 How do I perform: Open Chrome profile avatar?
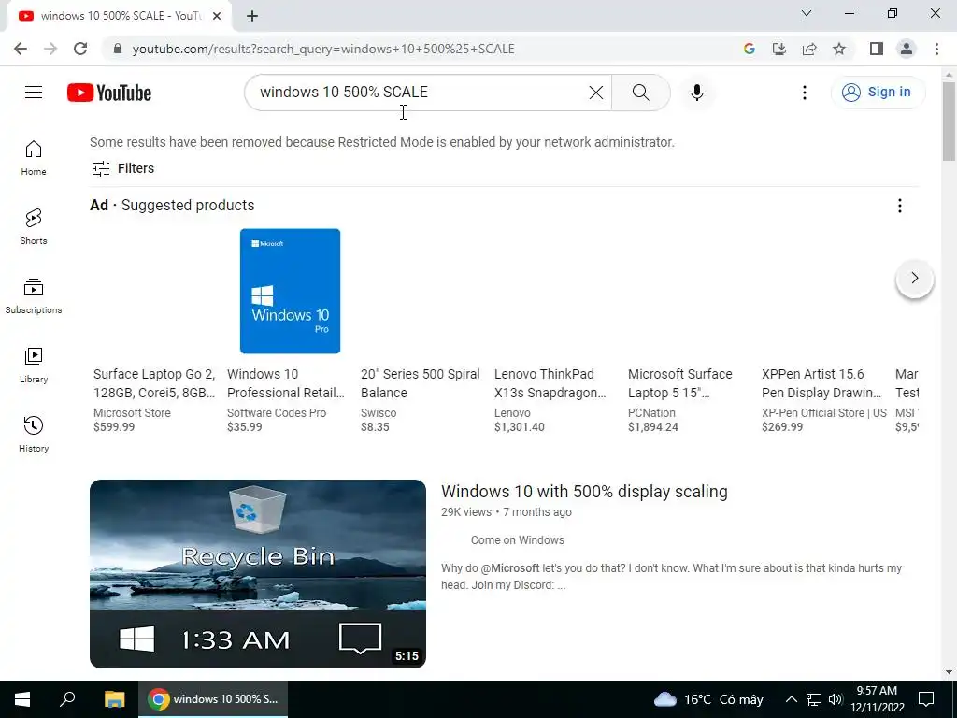[x=907, y=49]
